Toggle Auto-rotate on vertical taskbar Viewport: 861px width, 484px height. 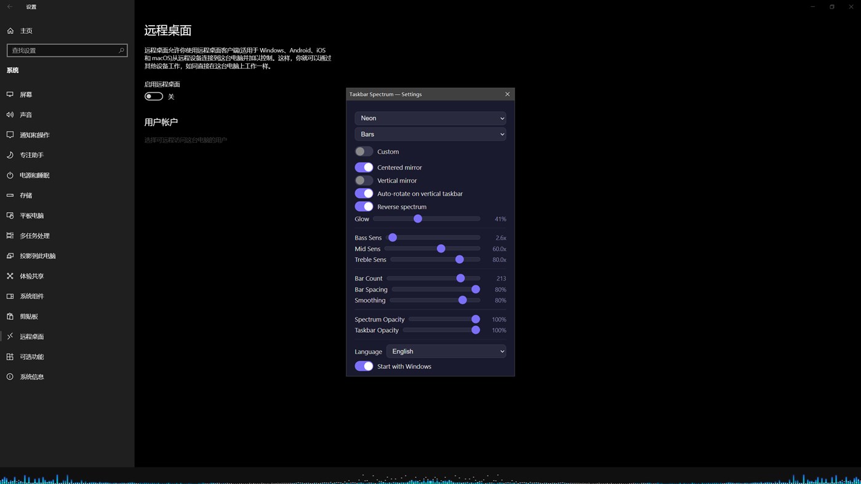click(x=364, y=194)
